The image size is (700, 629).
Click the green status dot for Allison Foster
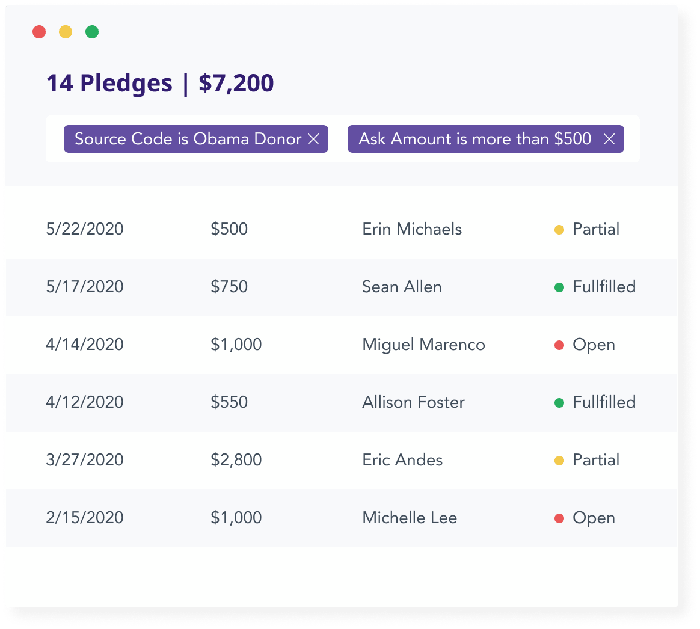pos(559,403)
